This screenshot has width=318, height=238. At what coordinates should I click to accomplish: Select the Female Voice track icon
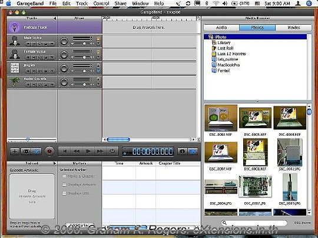point(15,55)
